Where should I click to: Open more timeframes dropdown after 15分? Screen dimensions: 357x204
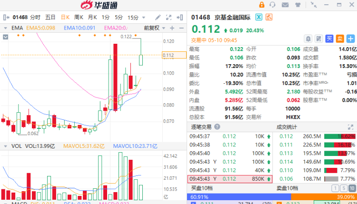144,18
